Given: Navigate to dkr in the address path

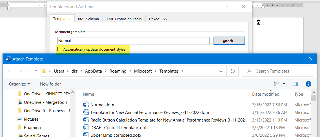Looking at the screenshot, I should click(x=75, y=71).
